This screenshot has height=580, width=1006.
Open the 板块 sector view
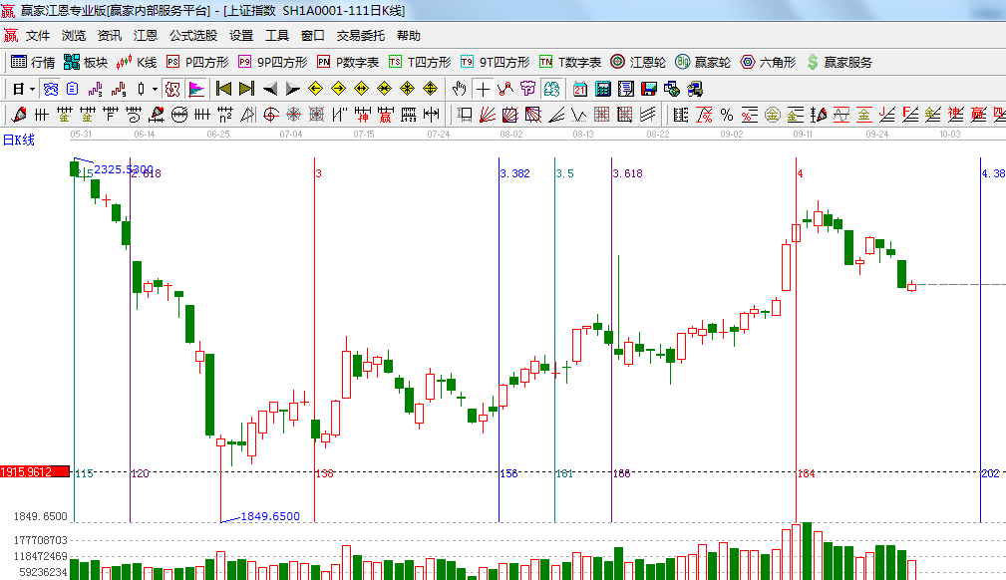point(85,62)
